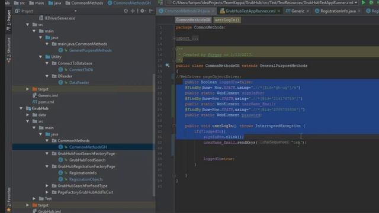This screenshot has height=213, width=379.
Task: Click the Favorites star icon
Action: (9, 210)
